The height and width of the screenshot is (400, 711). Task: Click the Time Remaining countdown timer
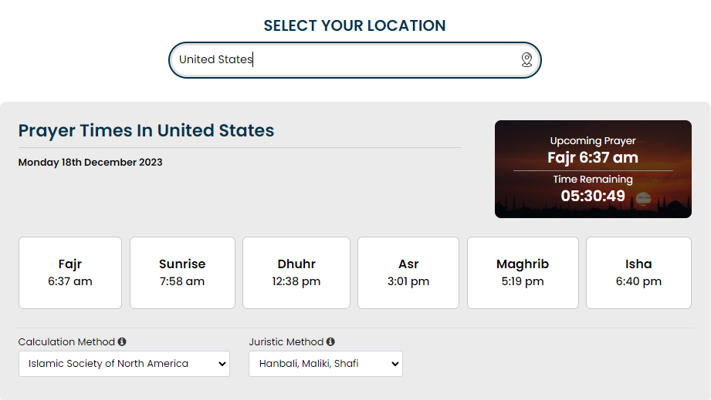593,196
